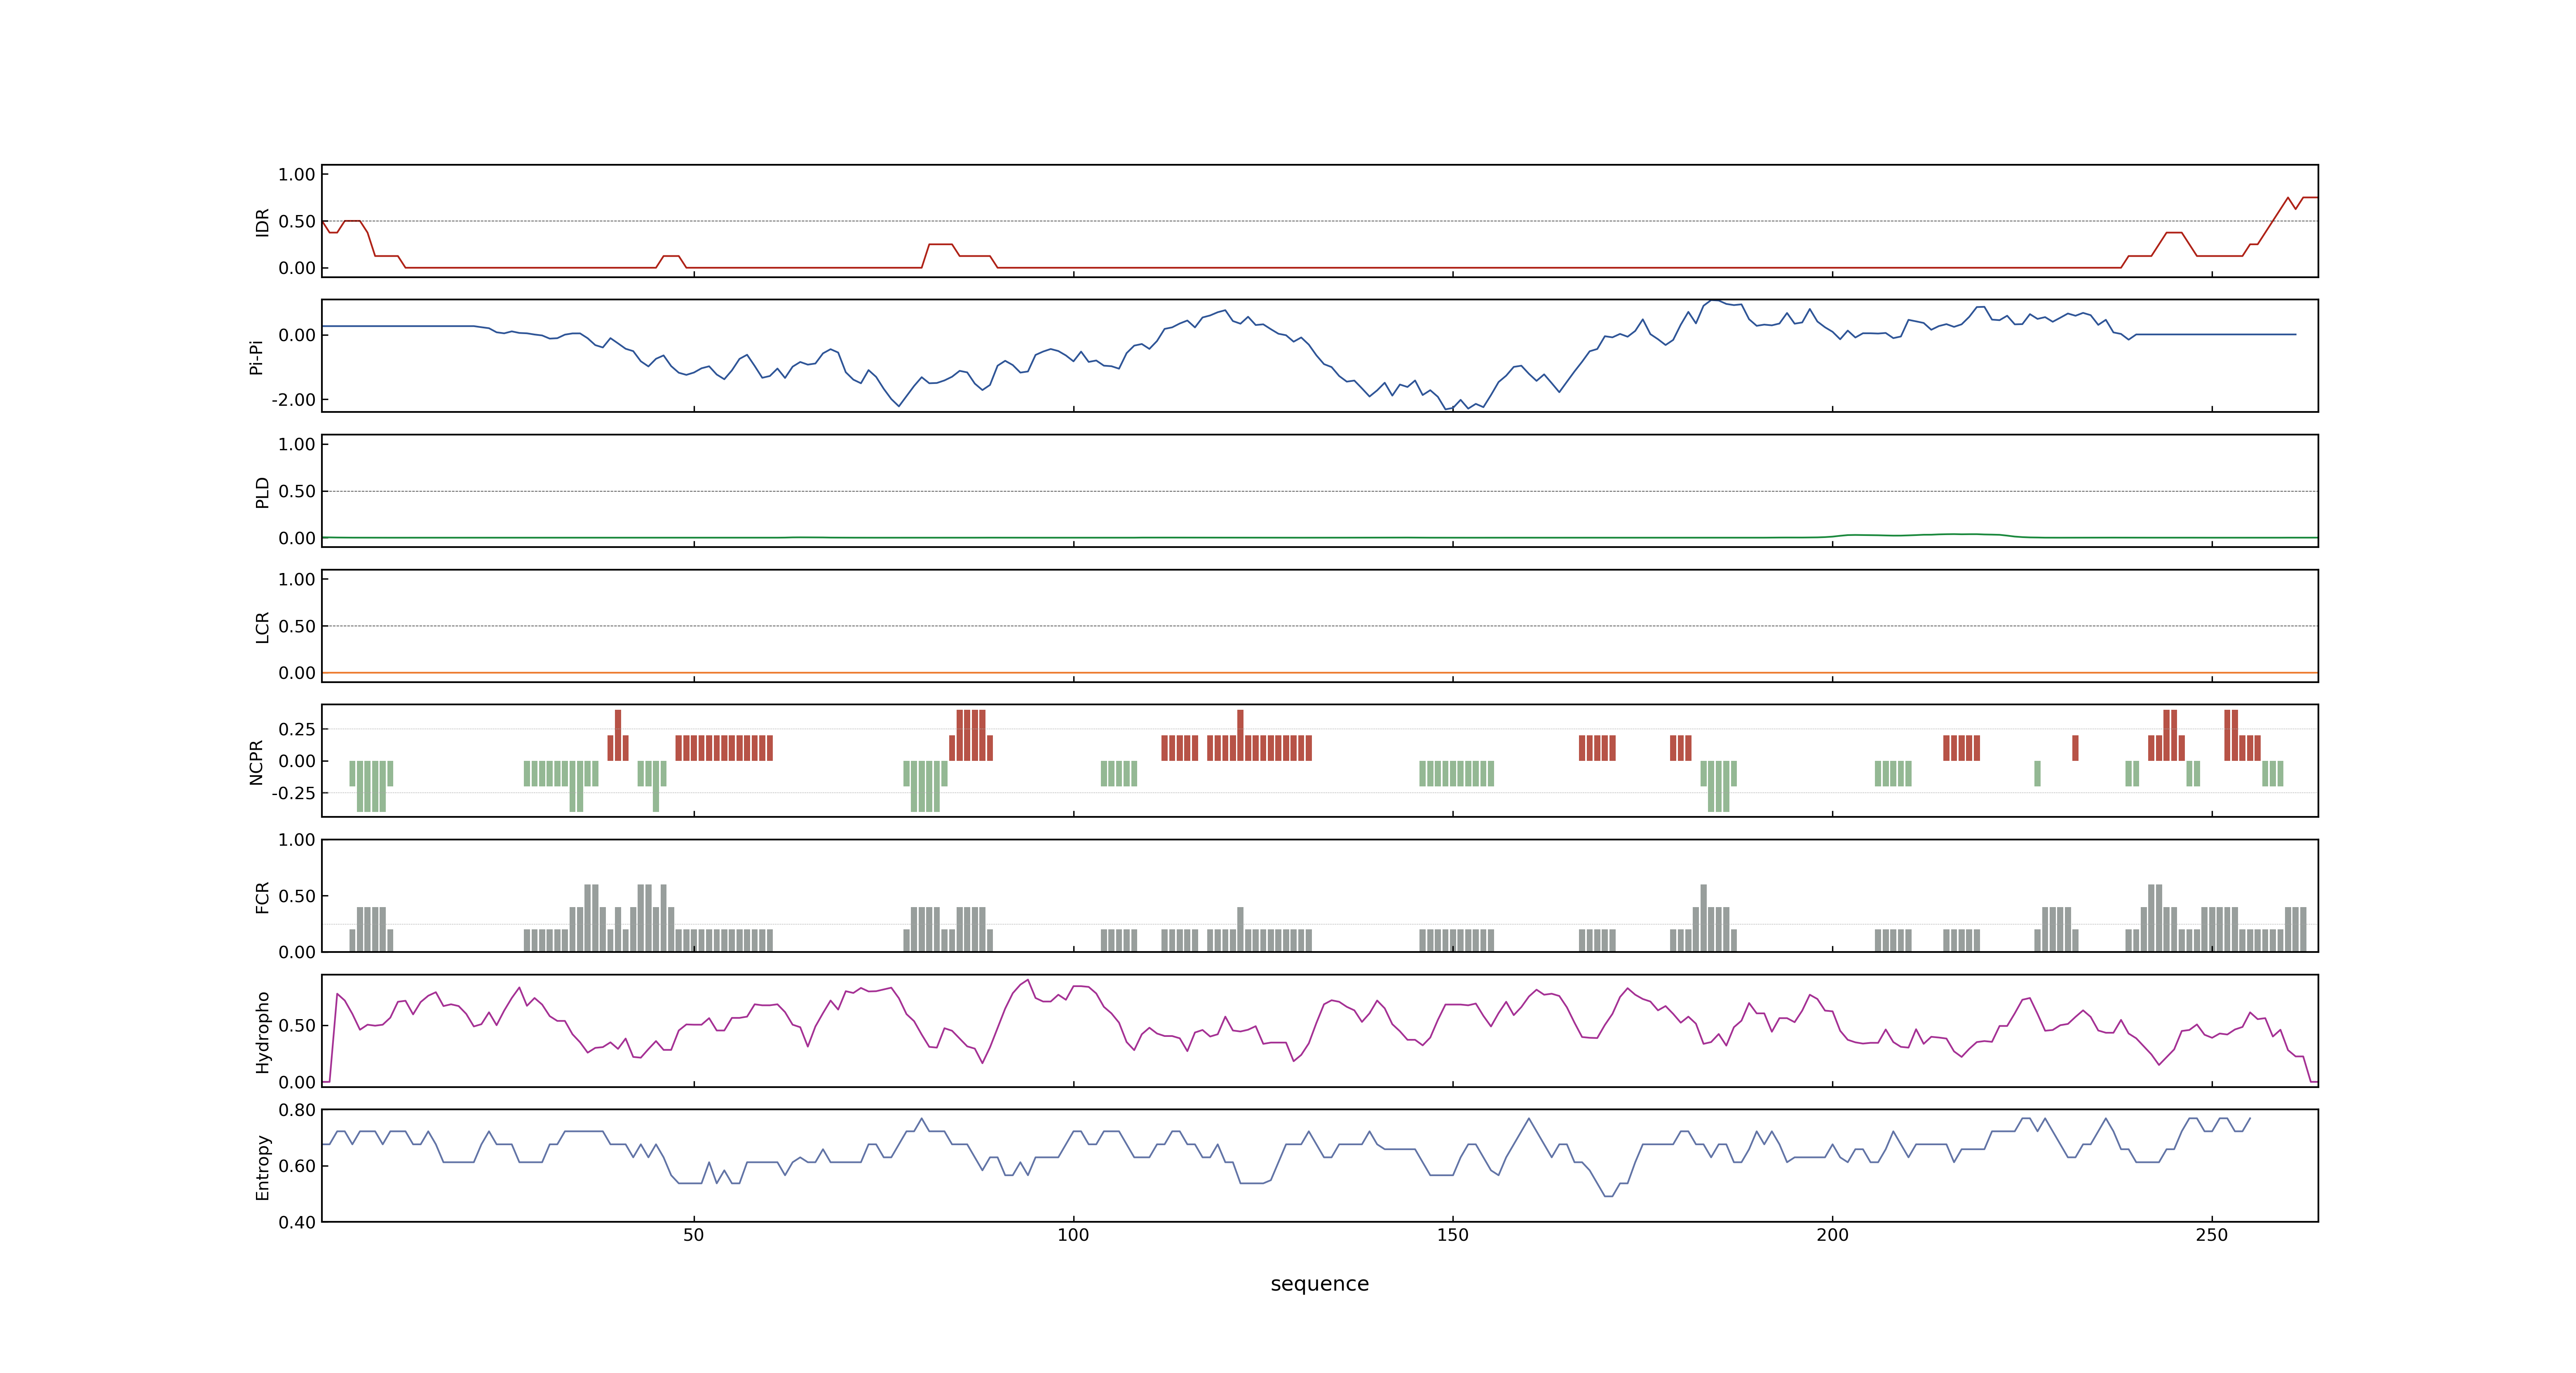Click the IDR y-axis label
2576x1373 pixels.
tap(262, 222)
